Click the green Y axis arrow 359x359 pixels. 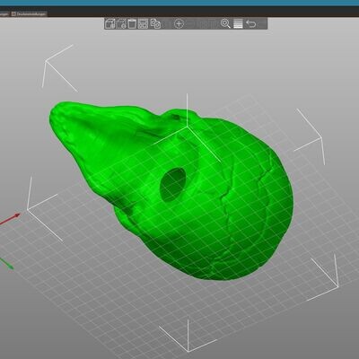[6, 264]
